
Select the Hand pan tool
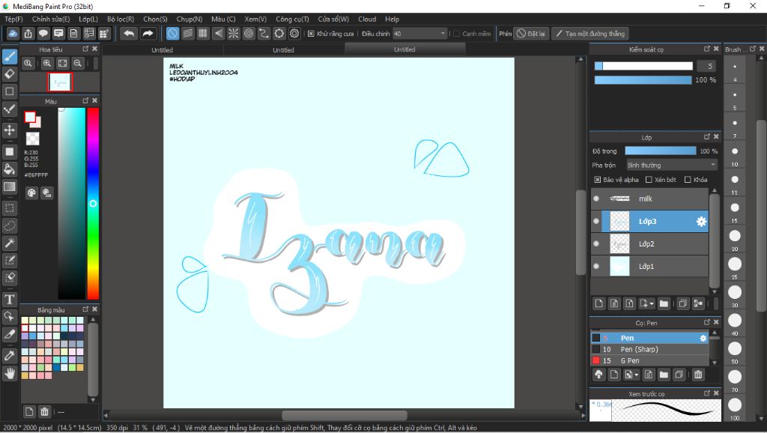(x=9, y=374)
